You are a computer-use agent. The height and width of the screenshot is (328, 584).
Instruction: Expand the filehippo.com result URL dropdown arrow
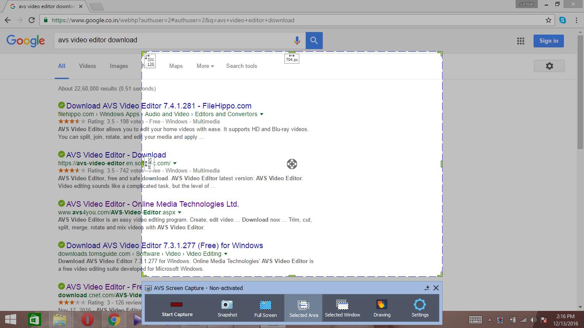coord(262,114)
